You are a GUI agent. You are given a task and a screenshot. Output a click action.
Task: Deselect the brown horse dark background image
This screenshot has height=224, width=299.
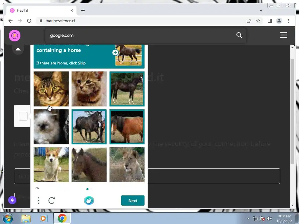[x=127, y=127]
